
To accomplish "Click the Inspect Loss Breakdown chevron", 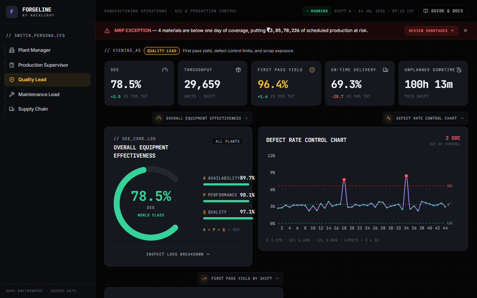I will click(208, 254).
